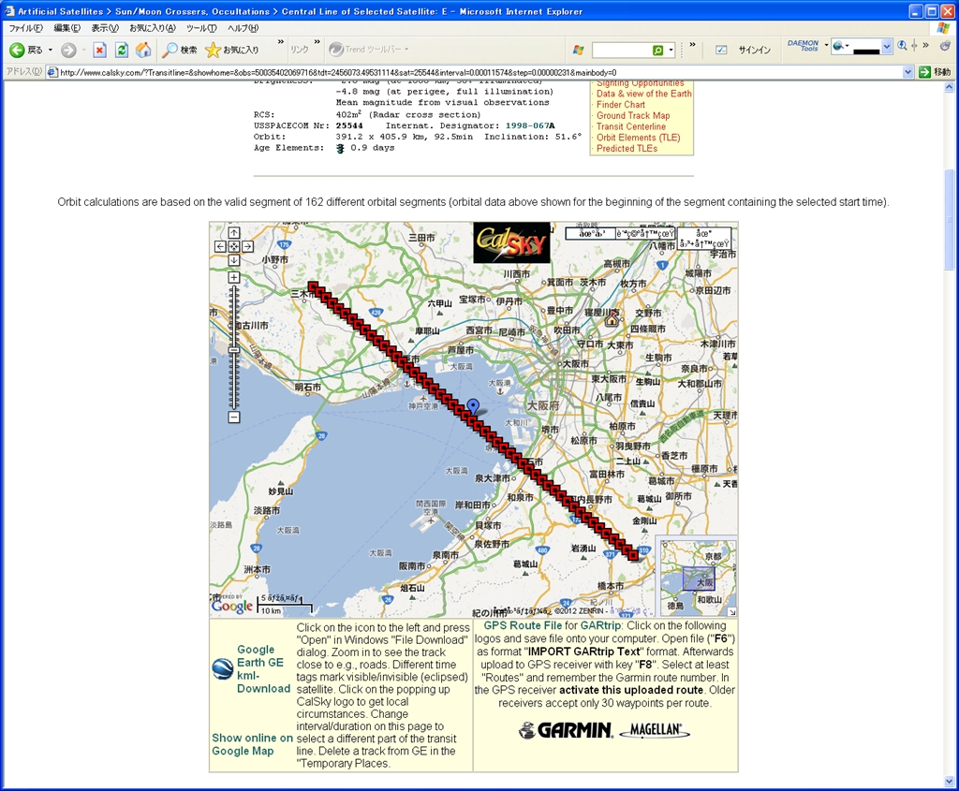
Task: Click the Magellan logo
Action: [655, 730]
